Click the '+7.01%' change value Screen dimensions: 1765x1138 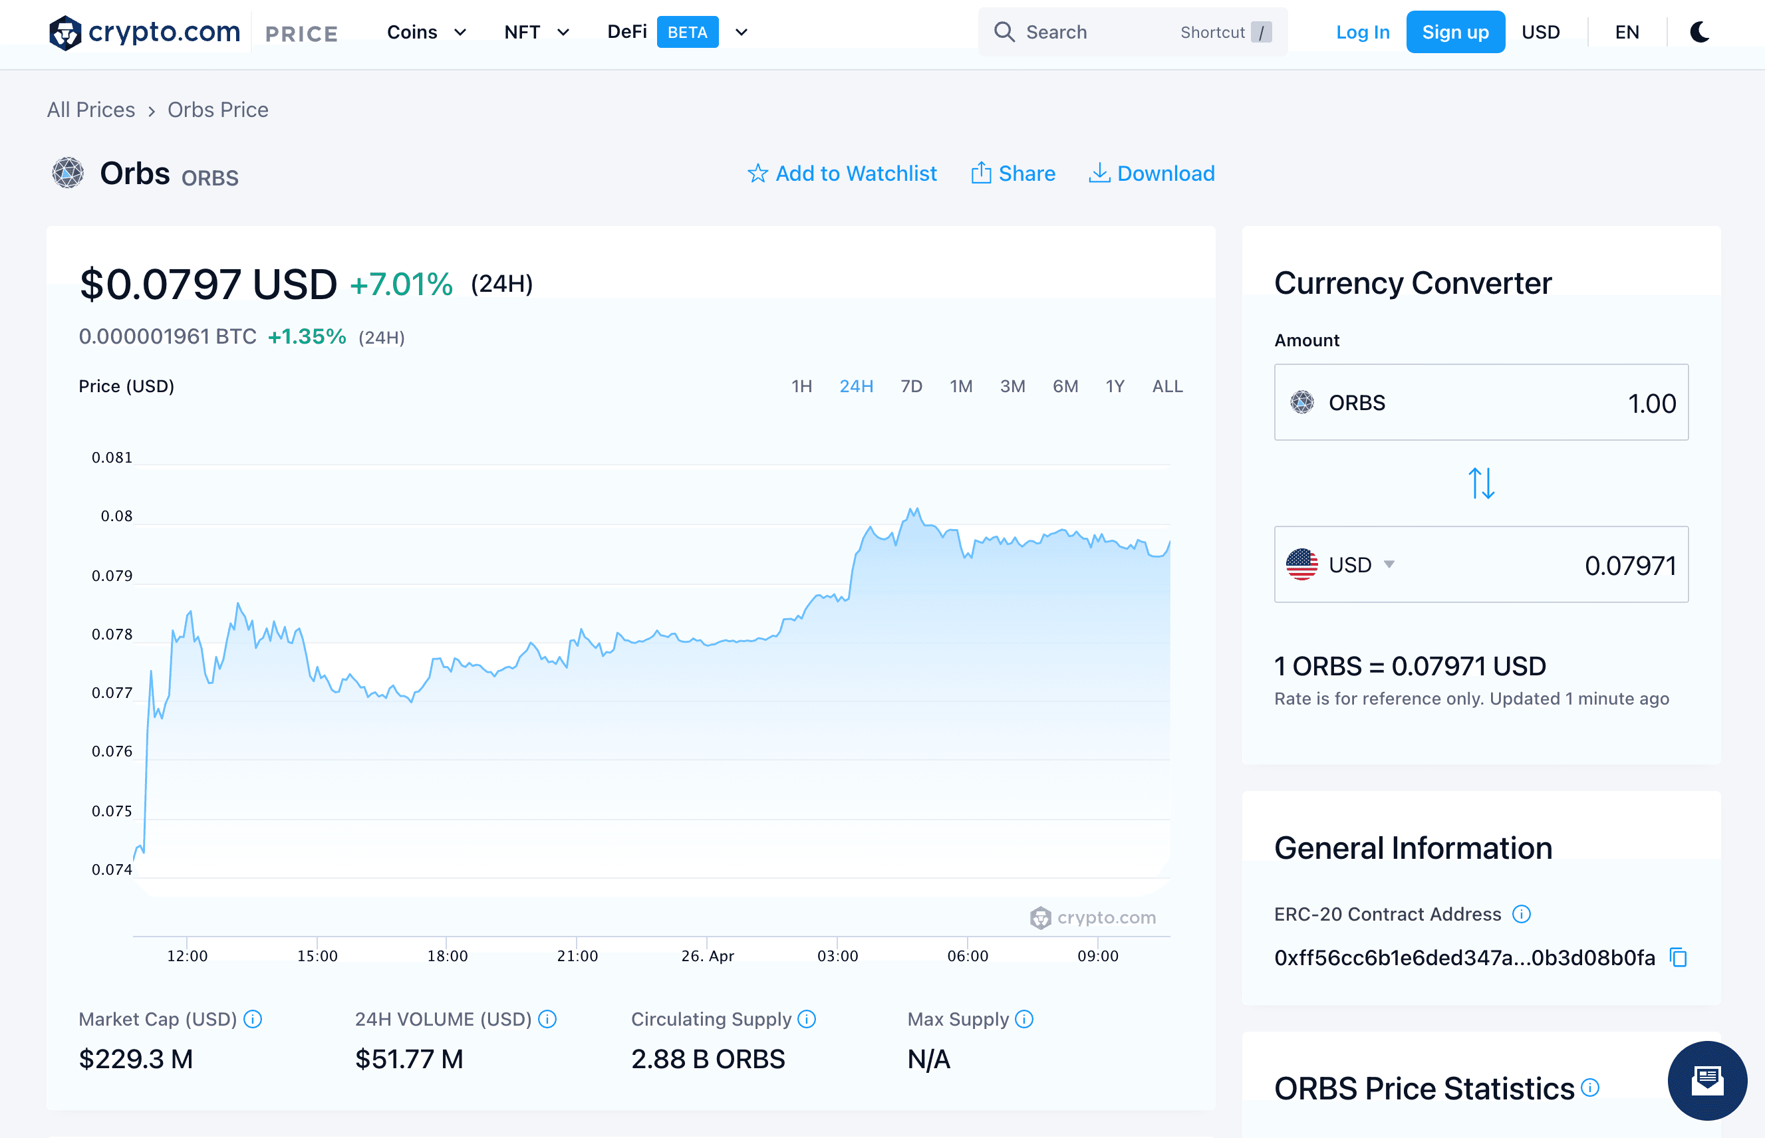[x=400, y=284]
